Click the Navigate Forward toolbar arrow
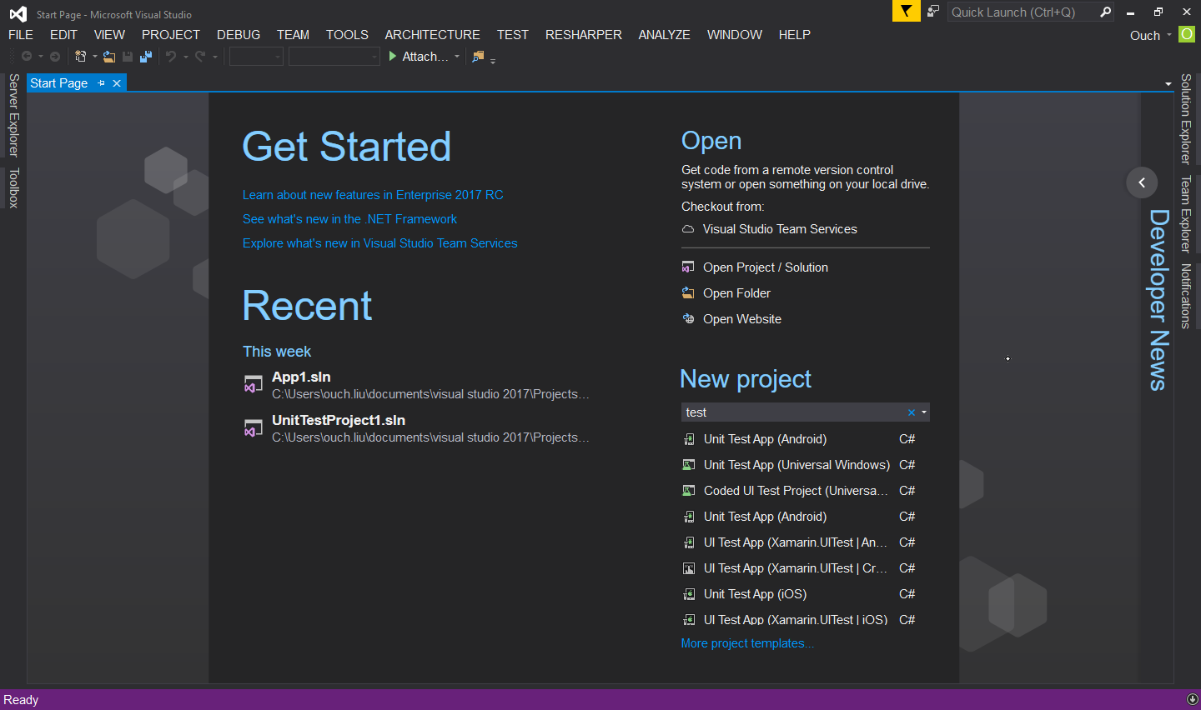1201x710 pixels. pyautogui.click(x=55, y=57)
